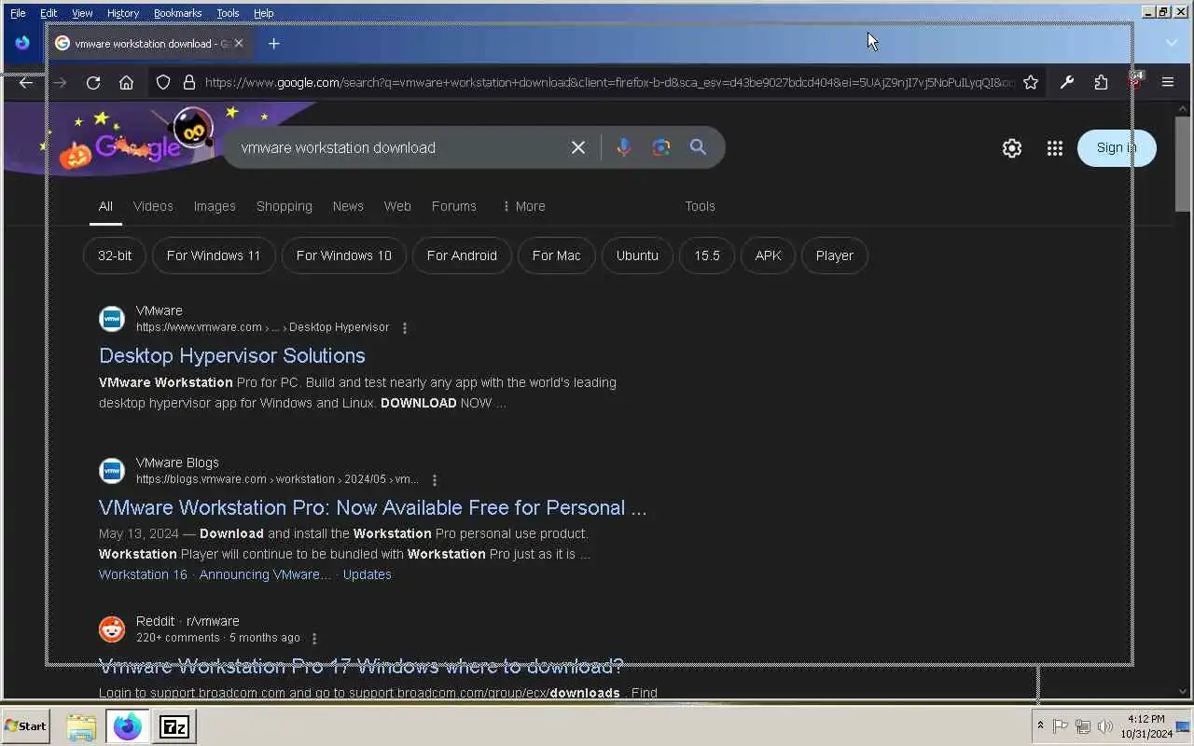Open the search Tools options
The image size is (1194, 746).
click(x=700, y=206)
